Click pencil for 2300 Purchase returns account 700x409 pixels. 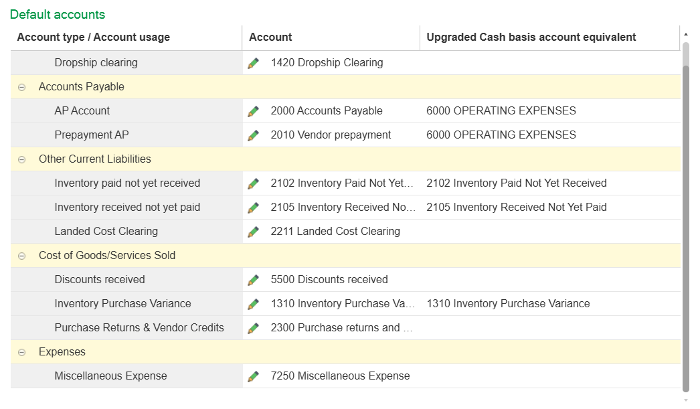point(253,328)
